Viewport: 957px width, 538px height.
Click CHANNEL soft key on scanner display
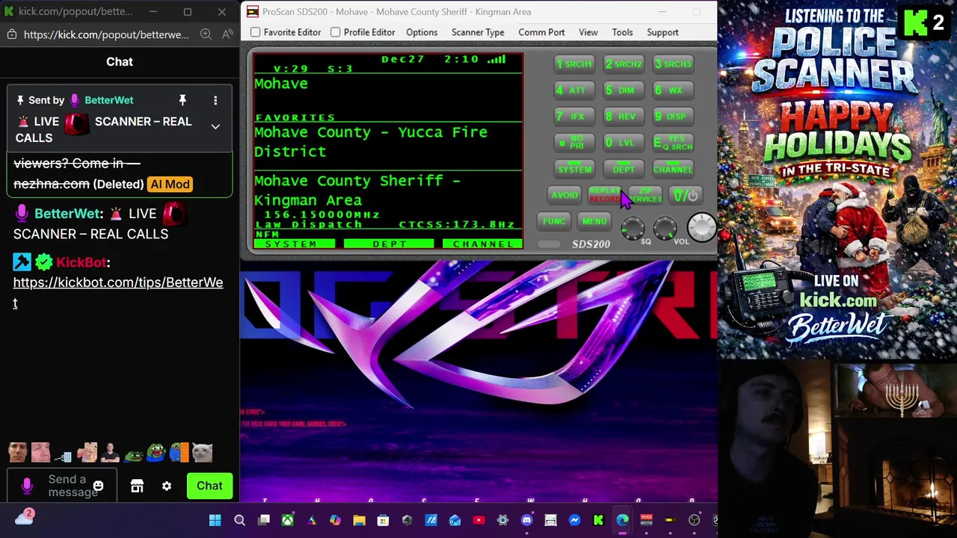(x=482, y=244)
